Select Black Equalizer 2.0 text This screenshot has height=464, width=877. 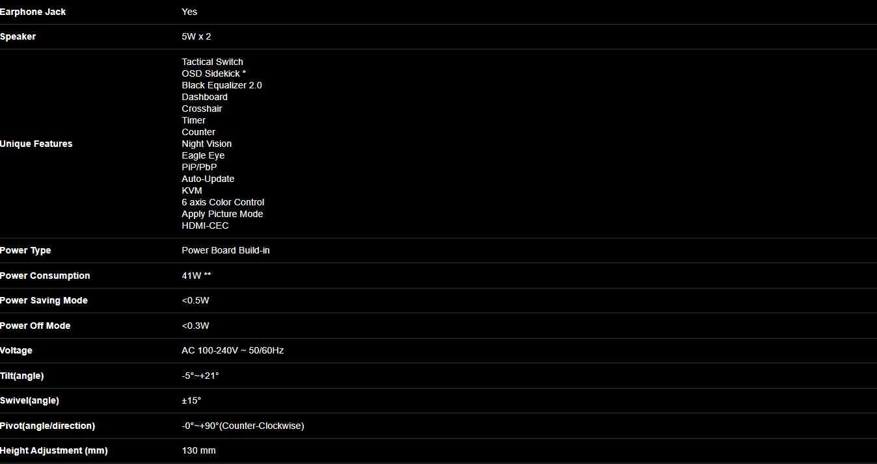click(222, 85)
